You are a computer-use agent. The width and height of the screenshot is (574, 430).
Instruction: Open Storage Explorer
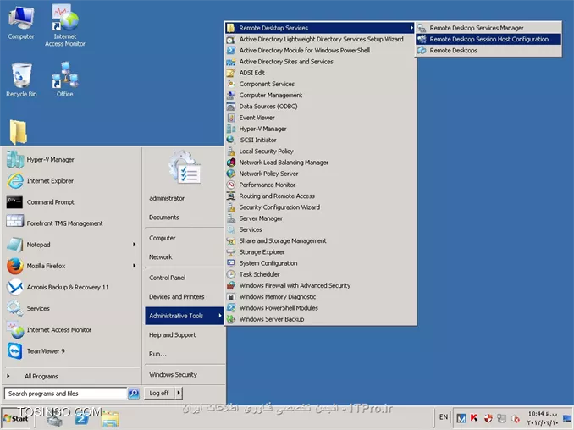click(x=320, y=251)
